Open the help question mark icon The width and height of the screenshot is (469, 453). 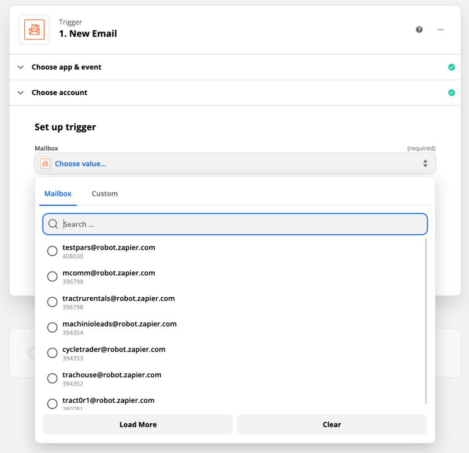[419, 30]
